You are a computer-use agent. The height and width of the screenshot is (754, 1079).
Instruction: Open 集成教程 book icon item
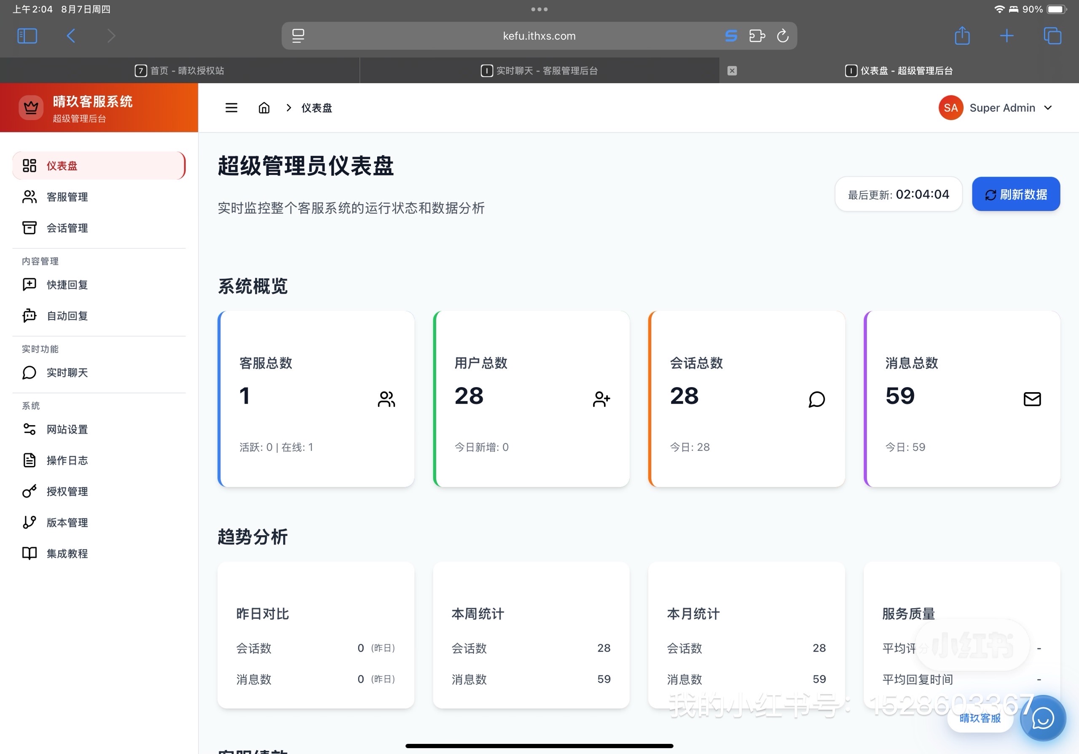coord(67,553)
